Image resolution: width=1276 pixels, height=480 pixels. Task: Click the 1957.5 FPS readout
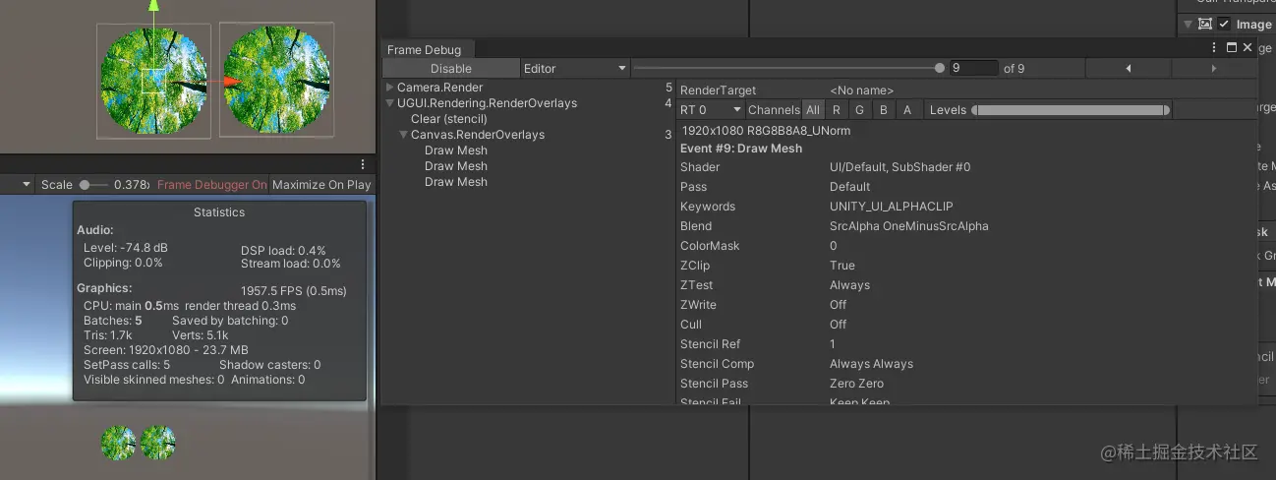[294, 291]
